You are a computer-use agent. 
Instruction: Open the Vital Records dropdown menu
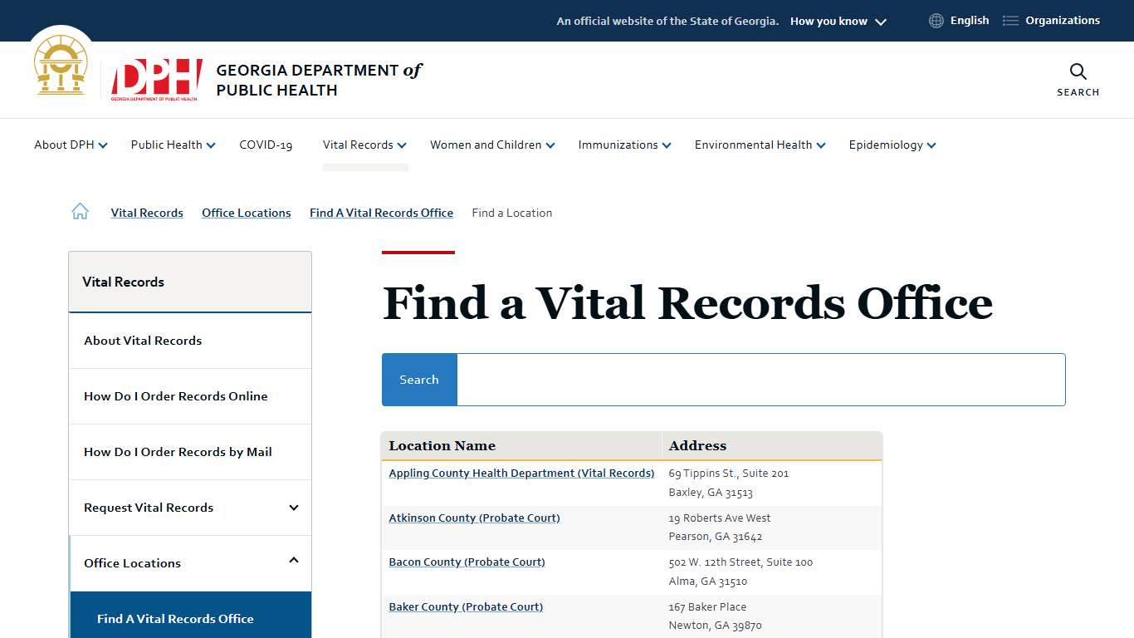[x=364, y=145]
